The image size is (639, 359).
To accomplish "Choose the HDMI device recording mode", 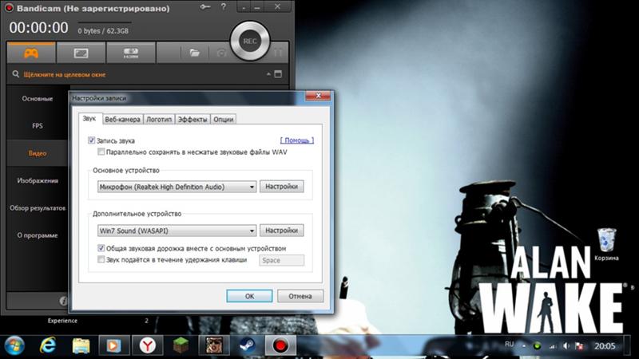I will coord(131,53).
